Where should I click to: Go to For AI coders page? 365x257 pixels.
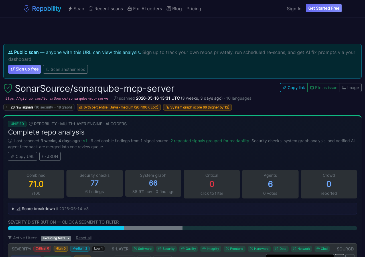pos(145,9)
